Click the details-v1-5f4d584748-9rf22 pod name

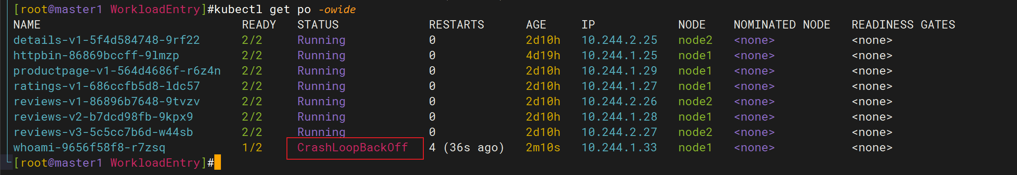(x=106, y=40)
